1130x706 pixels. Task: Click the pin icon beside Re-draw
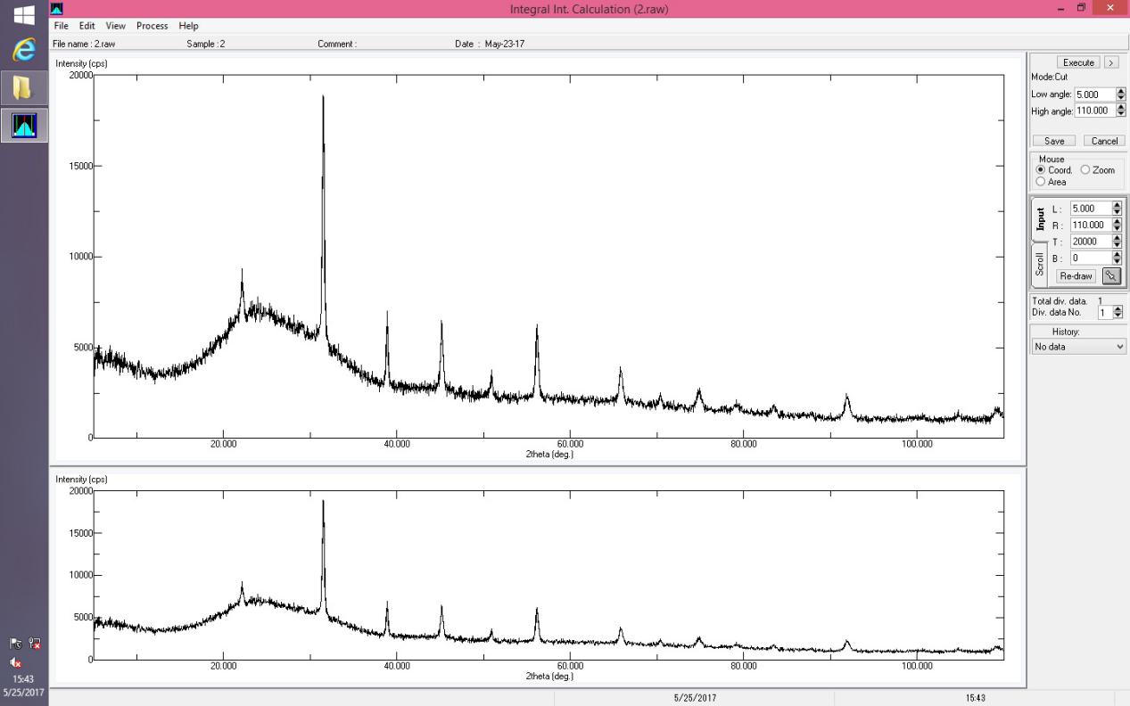click(x=1110, y=276)
